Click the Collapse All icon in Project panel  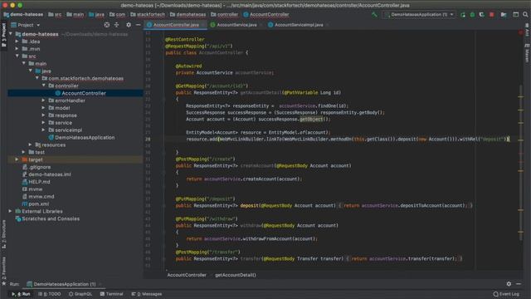point(116,25)
